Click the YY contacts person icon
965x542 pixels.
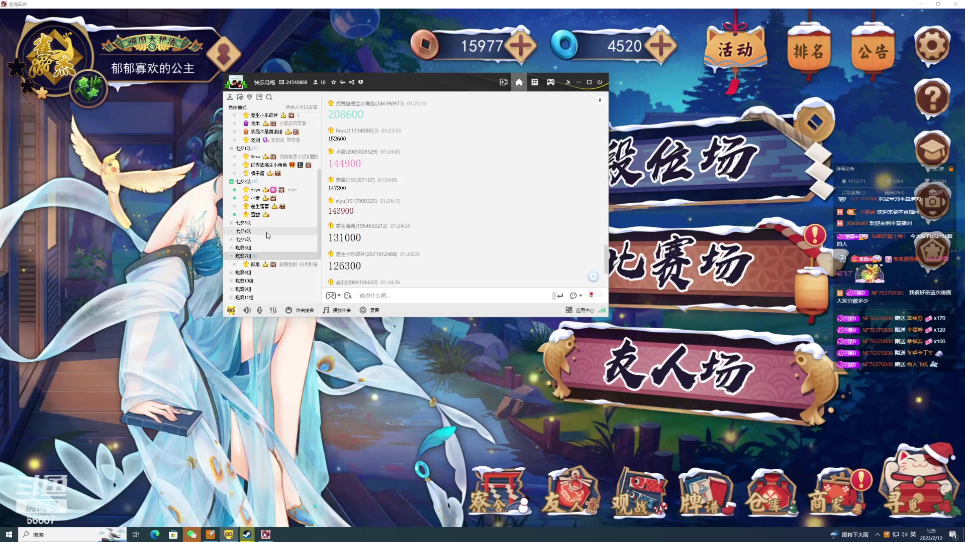point(230,97)
